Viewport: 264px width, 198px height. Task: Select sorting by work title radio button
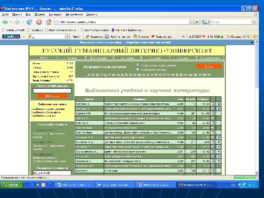137,65
